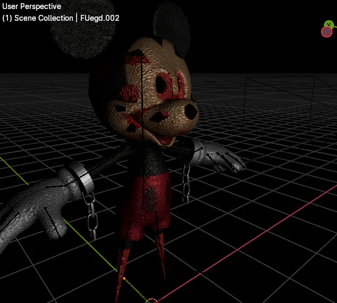Click the '(1) Scene Collection' overlay text
Screen dimensions: 337x303
click(38, 18)
